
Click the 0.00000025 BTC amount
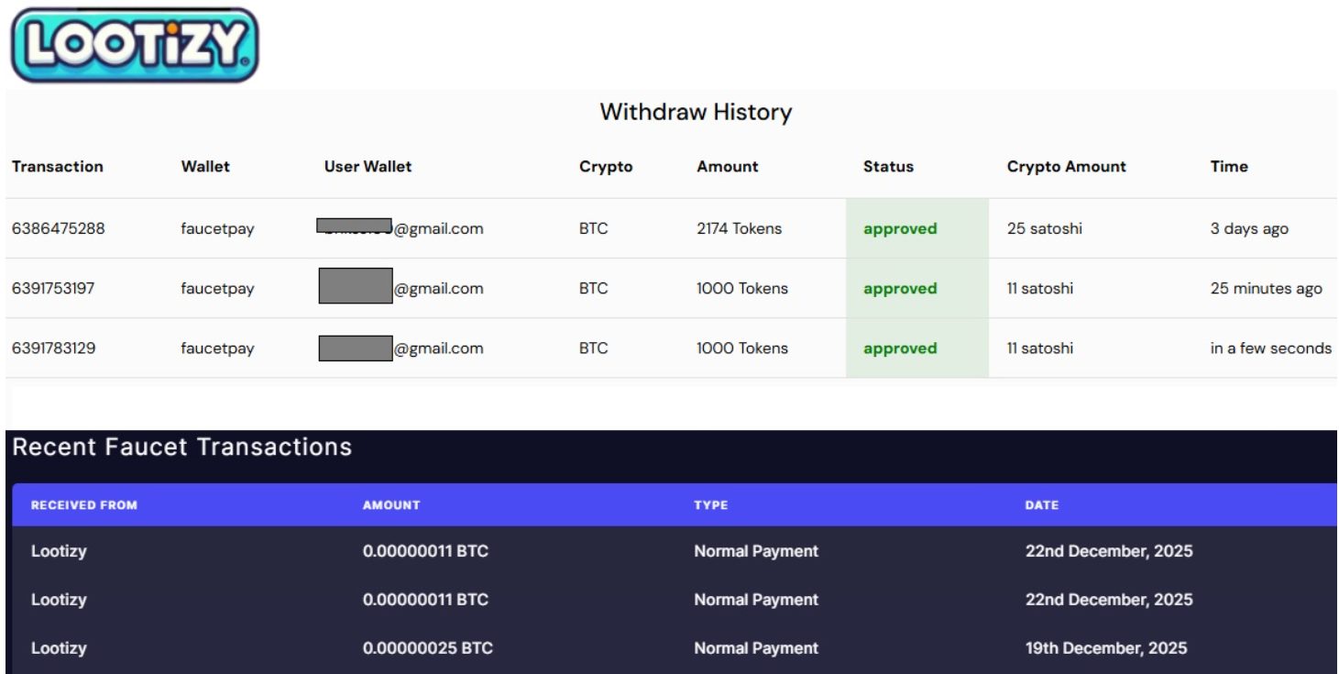(x=427, y=648)
